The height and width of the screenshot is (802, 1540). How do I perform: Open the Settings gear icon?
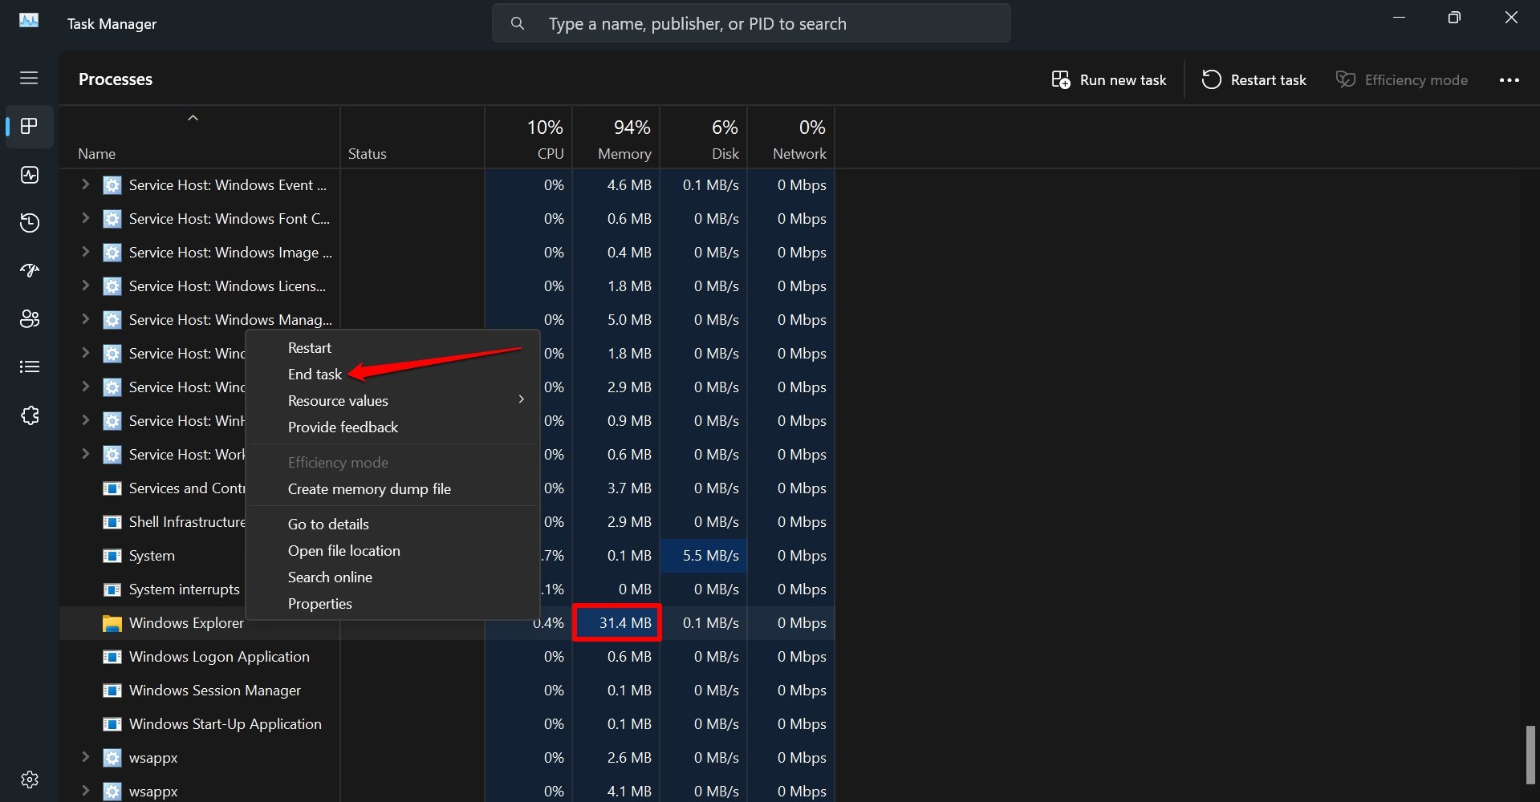tap(29, 780)
